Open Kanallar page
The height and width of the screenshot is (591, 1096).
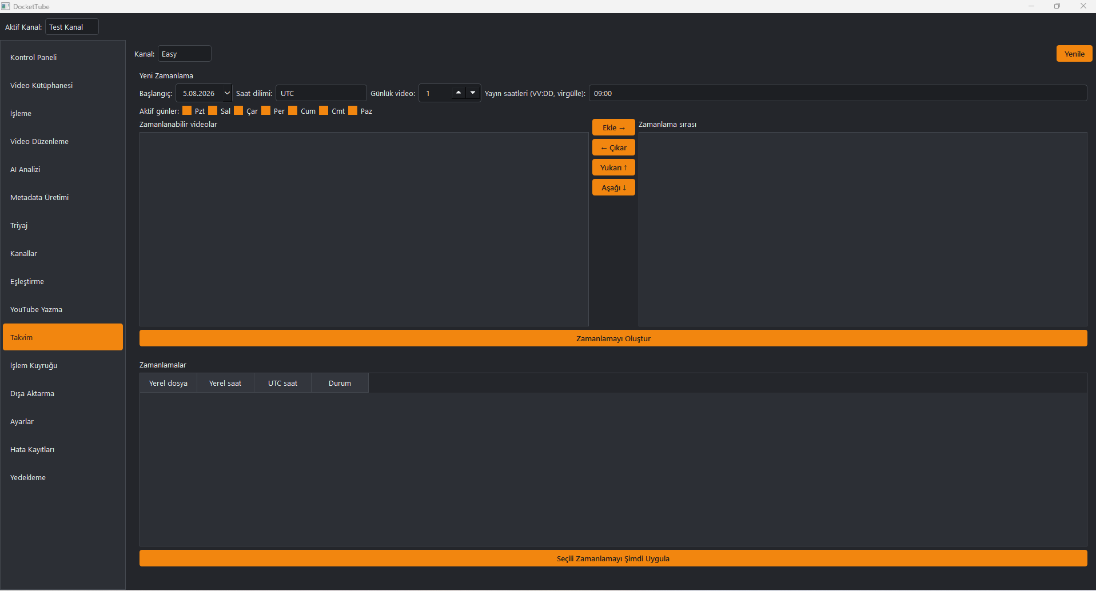[63, 253]
